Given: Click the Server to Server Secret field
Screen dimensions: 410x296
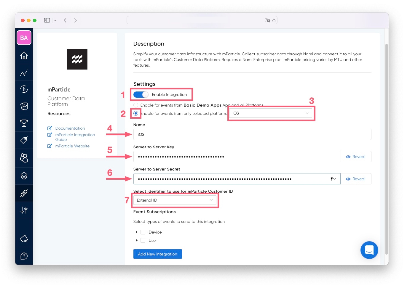Looking at the screenshot, I should click(x=237, y=179).
